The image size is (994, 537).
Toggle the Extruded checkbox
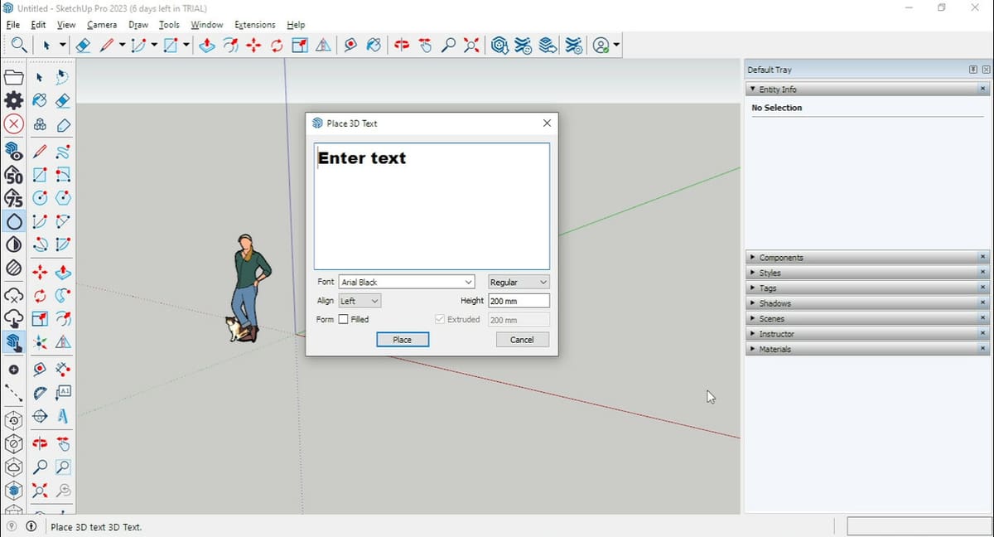440,319
